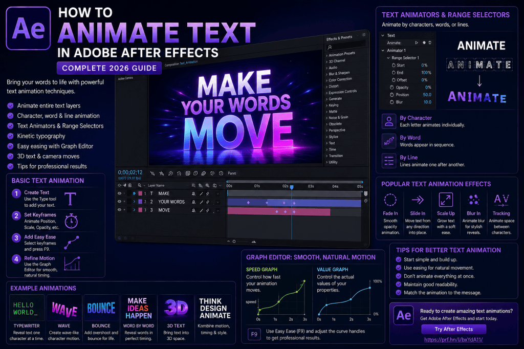Click the timeline zoom slider below the layers

coord(240,242)
